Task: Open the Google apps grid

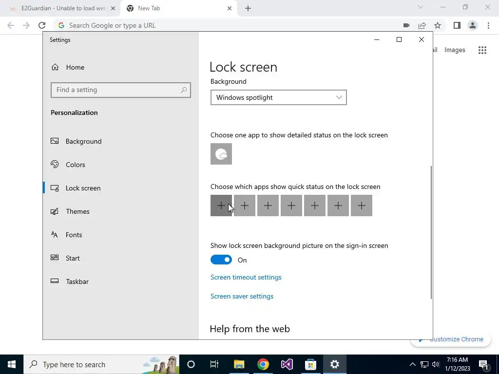Action: [482, 50]
